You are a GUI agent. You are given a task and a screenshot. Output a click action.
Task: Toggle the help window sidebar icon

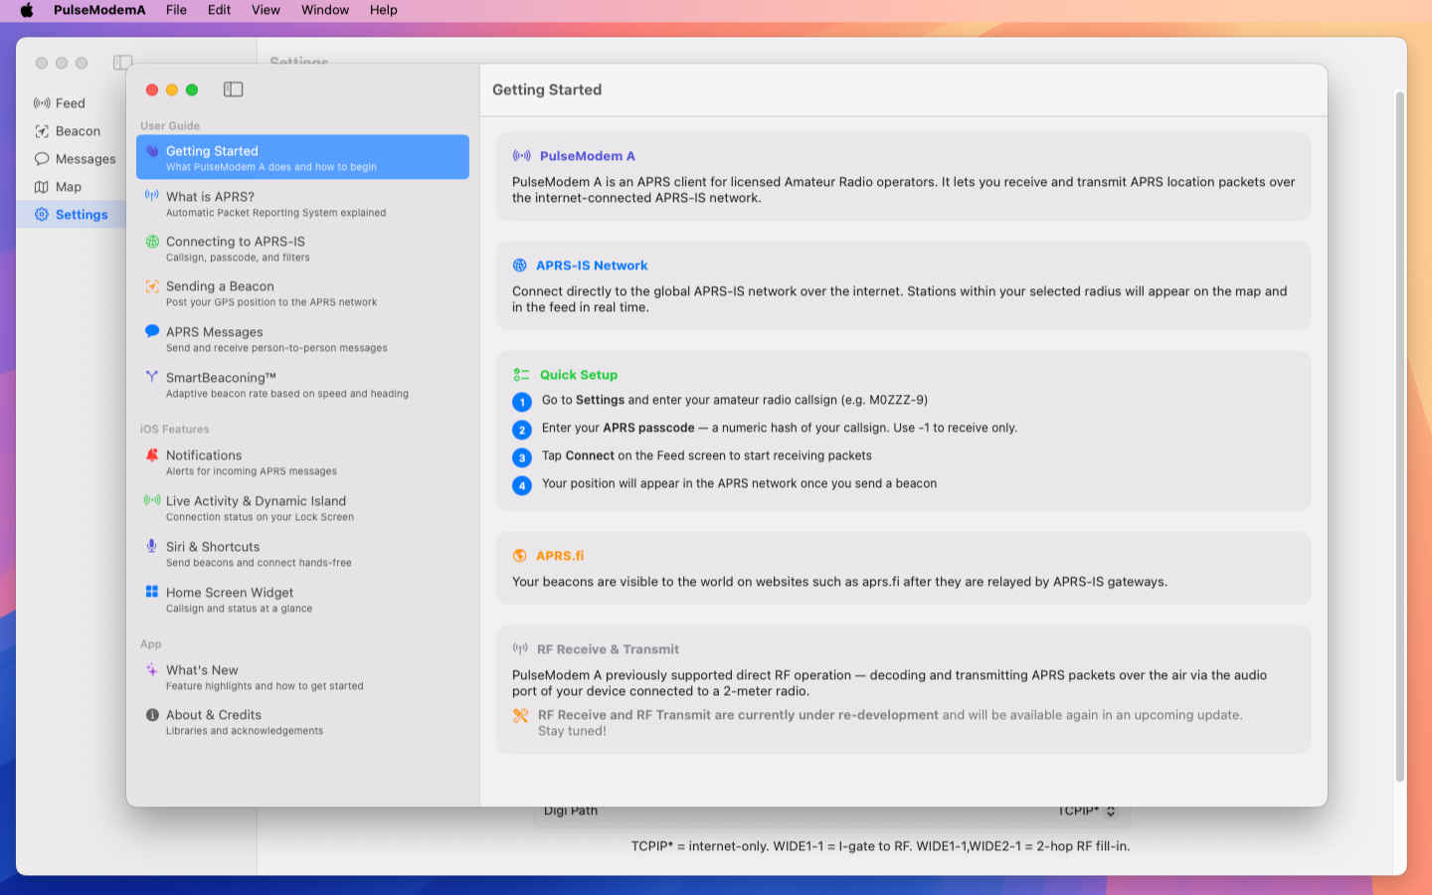(233, 89)
